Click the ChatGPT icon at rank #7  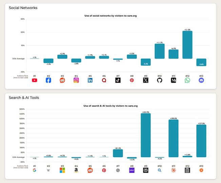click(118, 170)
